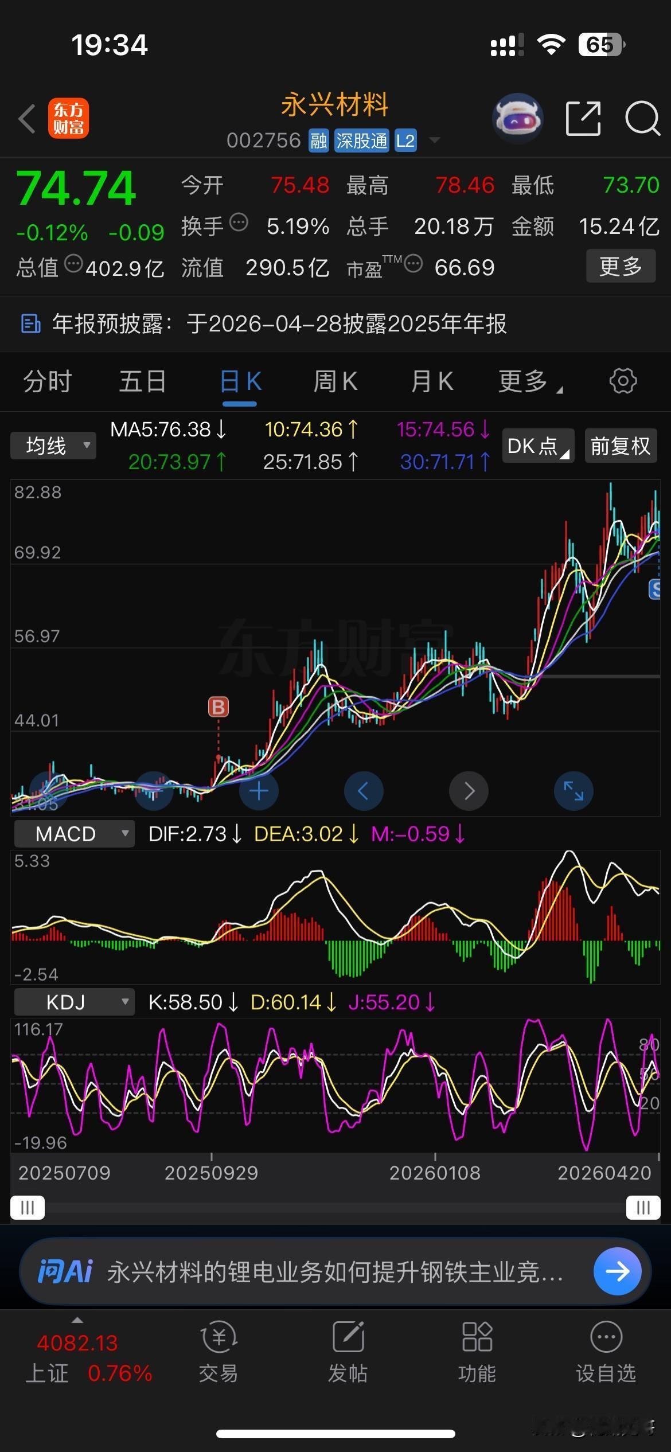Tap the J:55.20 reading
The height and width of the screenshot is (1452, 671).
coord(392,1002)
